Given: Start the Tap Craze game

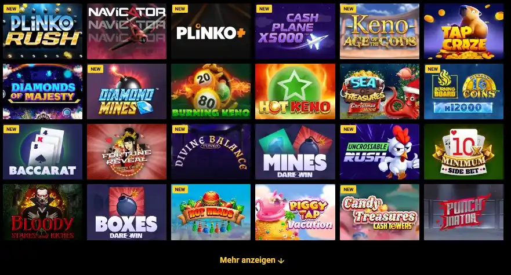Looking at the screenshot, I should point(463,31).
